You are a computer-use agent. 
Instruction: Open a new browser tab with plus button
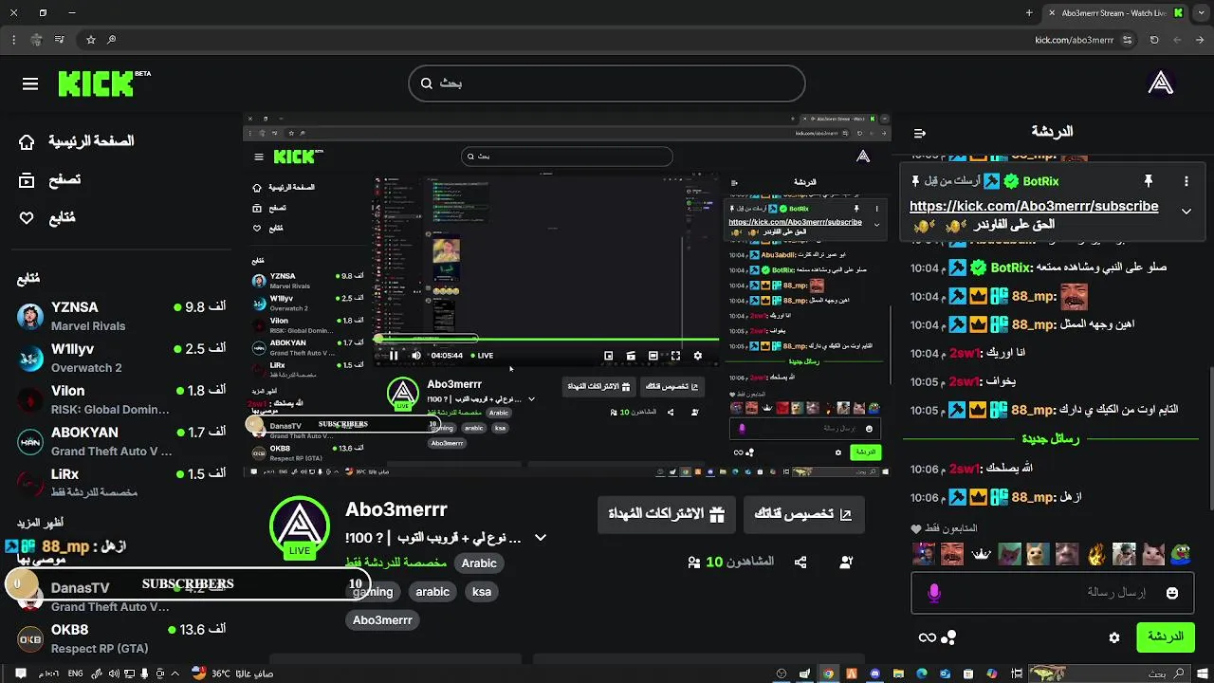1029,12
